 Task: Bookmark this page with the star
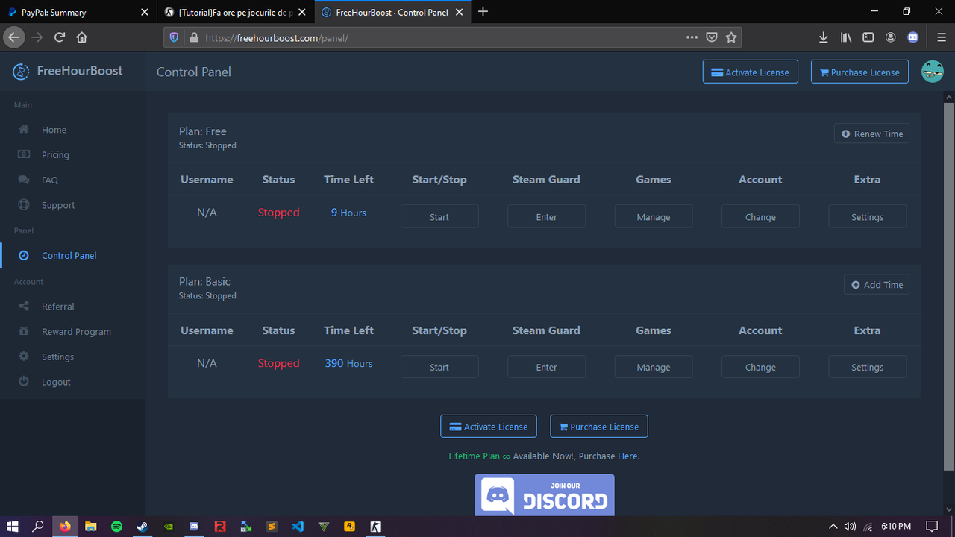pyautogui.click(x=731, y=37)
